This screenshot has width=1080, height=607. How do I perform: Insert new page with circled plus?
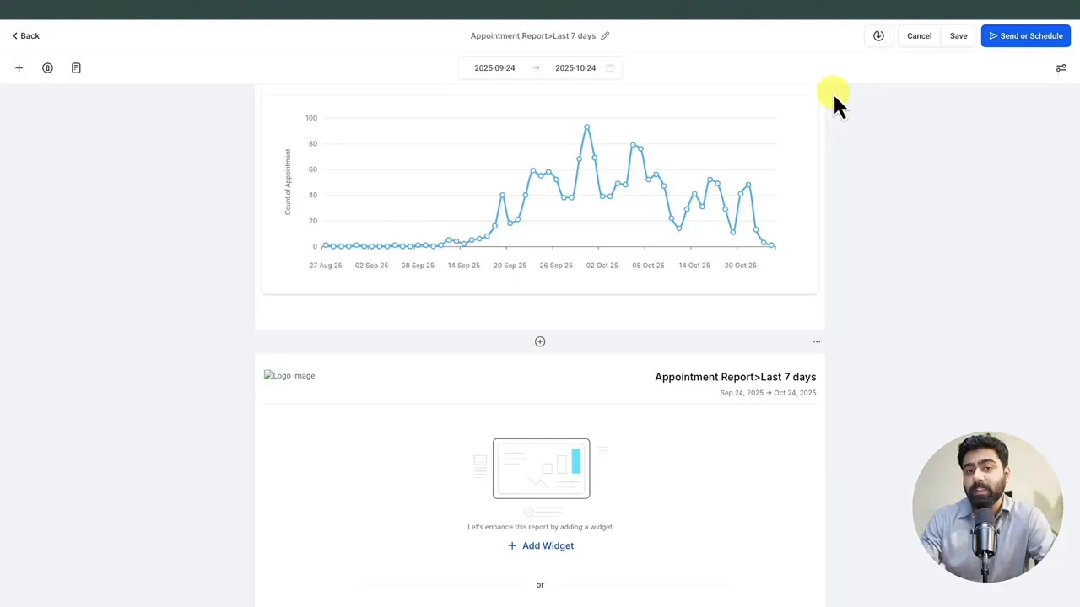(x=540, y=341)
